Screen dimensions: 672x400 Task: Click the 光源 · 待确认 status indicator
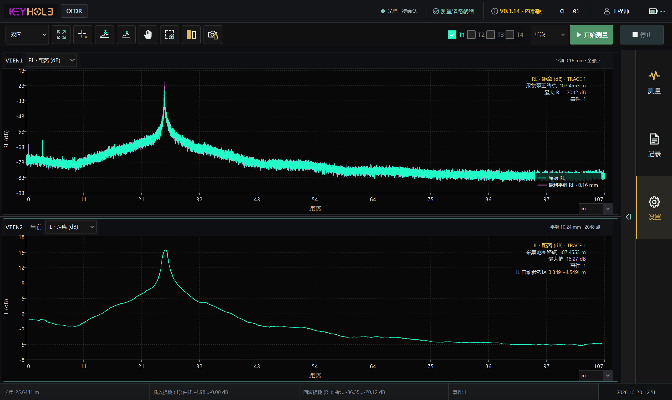click(x=399, y=11)
